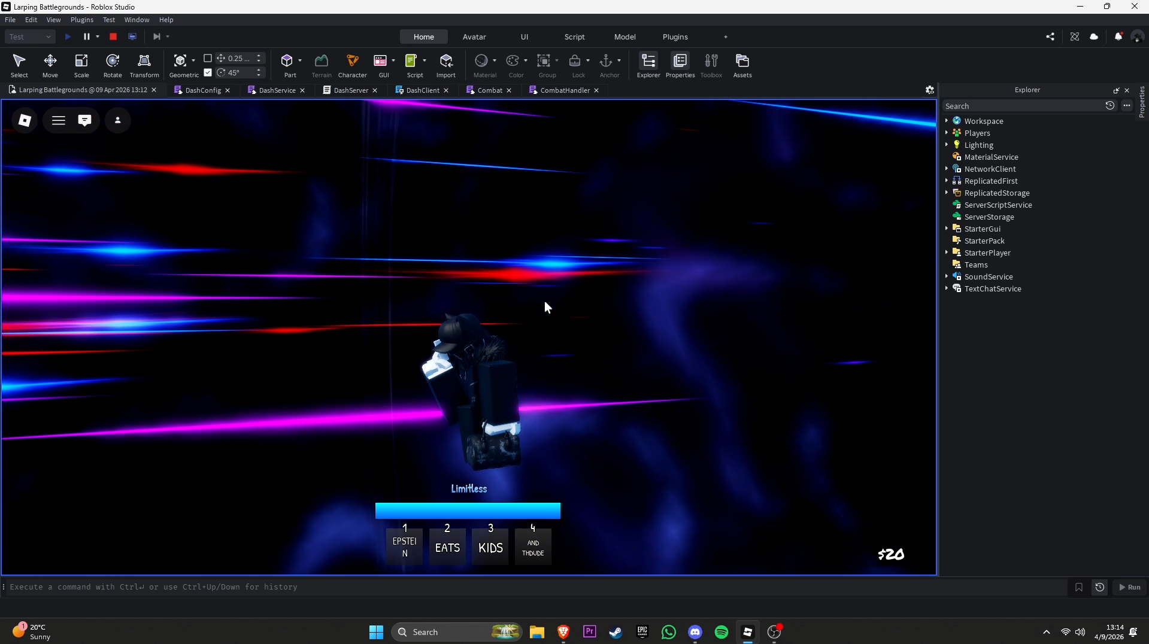Click the Explorer search history icon

[x=1110, y=105]
